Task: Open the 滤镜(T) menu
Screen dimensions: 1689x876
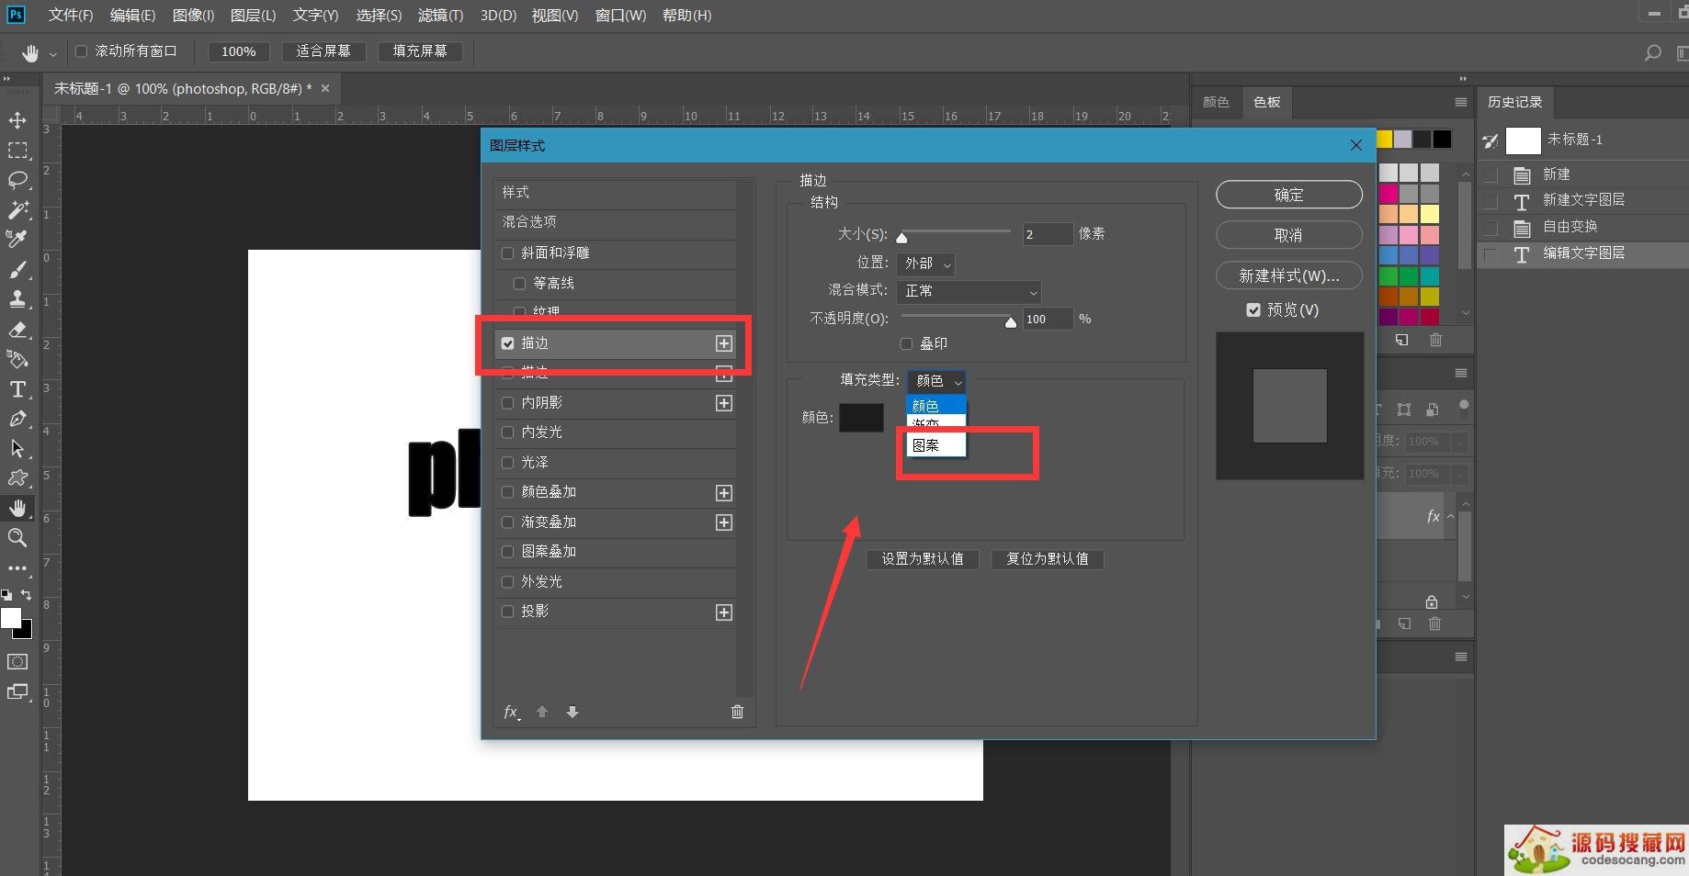Action: pyautogui.click(x=440, y=16)
